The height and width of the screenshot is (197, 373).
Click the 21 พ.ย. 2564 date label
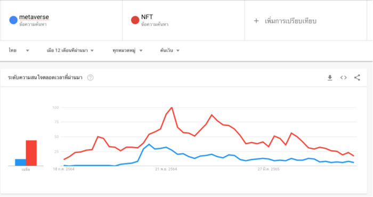[166, 169]
